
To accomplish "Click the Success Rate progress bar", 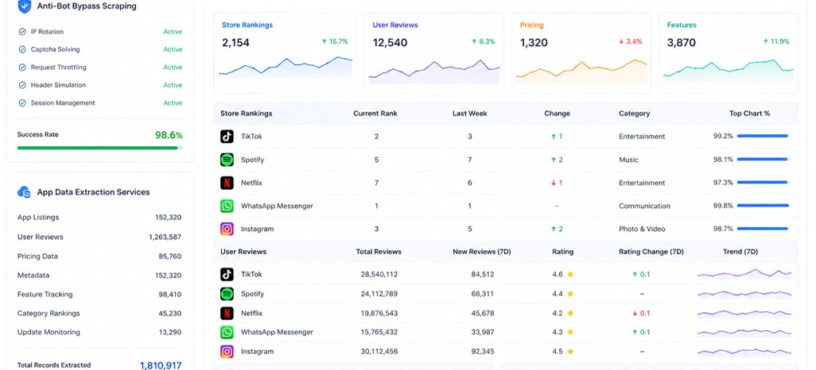I will [x=100, y=148].
